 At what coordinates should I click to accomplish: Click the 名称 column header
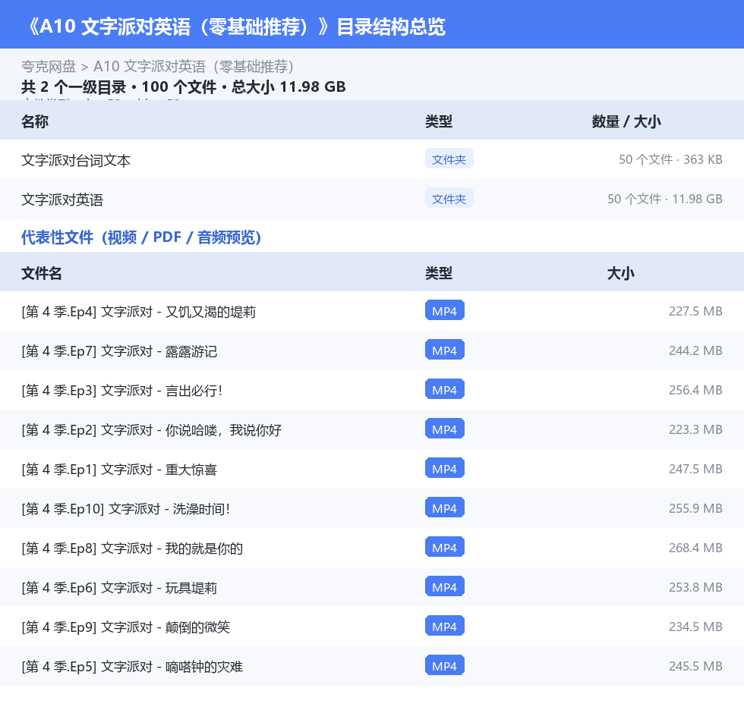click(x=35, y=121)
